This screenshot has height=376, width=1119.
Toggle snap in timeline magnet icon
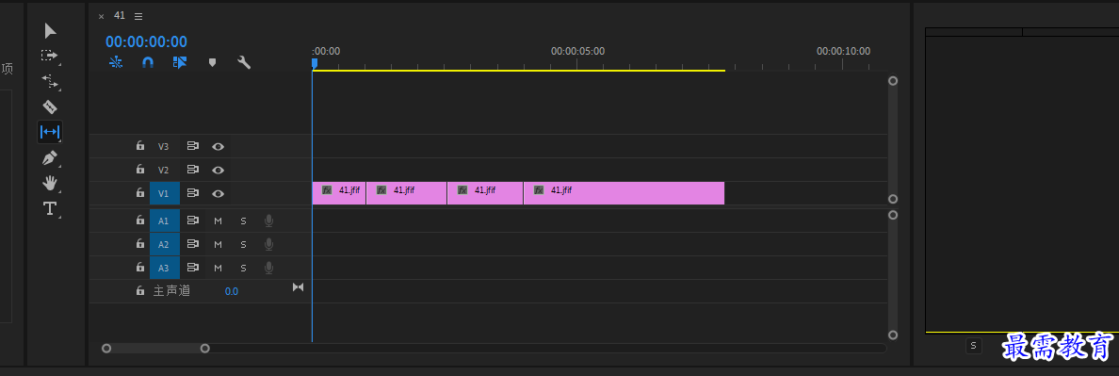[148, 62]
